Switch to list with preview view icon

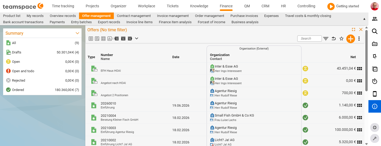point(97,39)
